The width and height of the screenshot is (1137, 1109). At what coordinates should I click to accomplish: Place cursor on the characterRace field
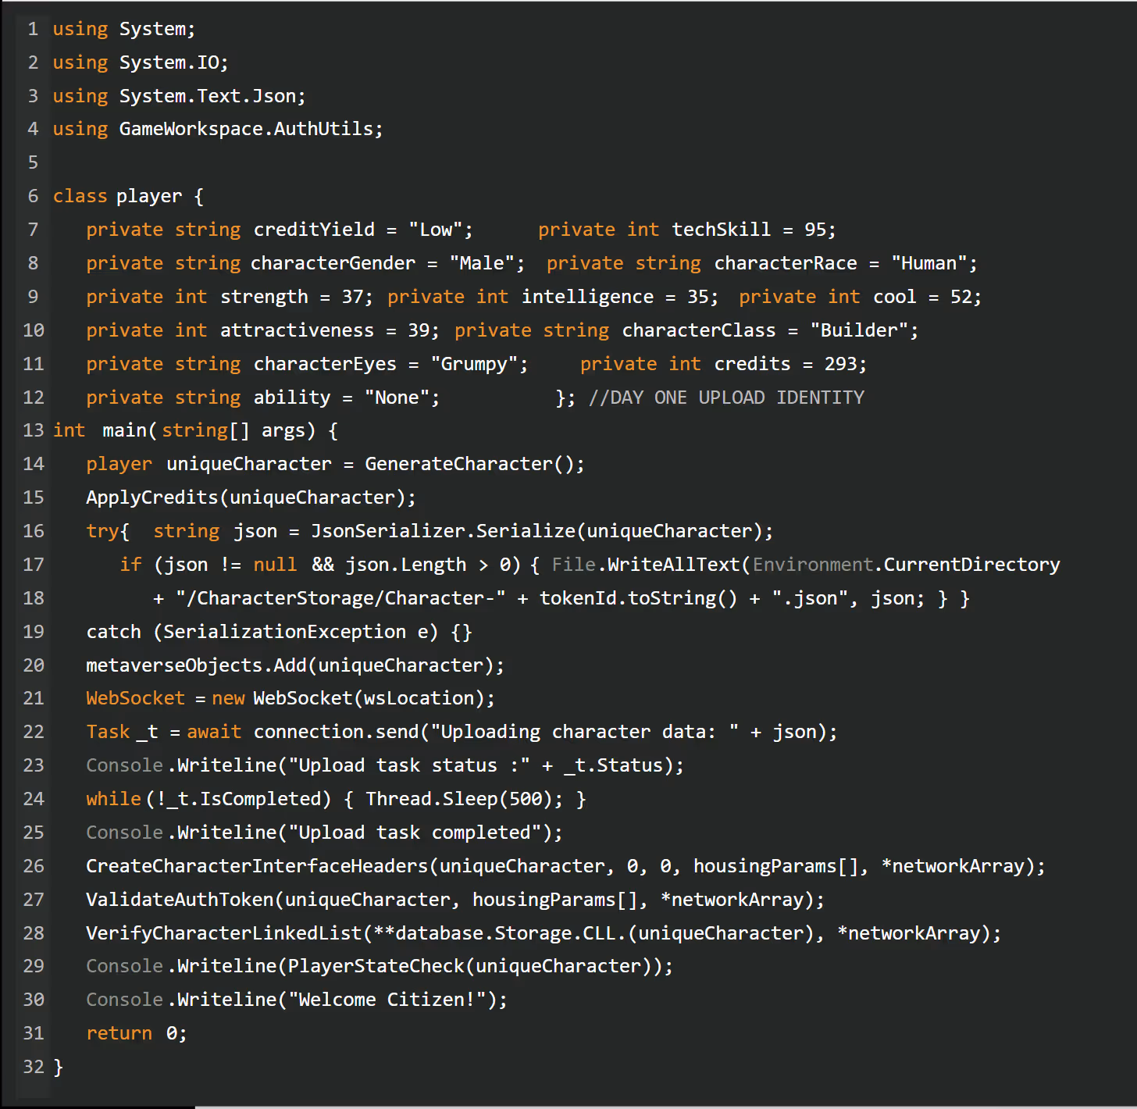pyautogui.click(x=785, y=263)
